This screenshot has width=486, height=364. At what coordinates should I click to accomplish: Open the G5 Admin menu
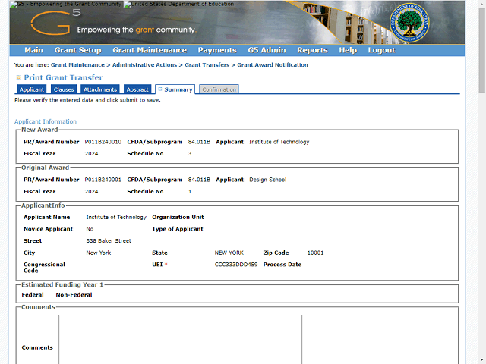tap(267, 50)
